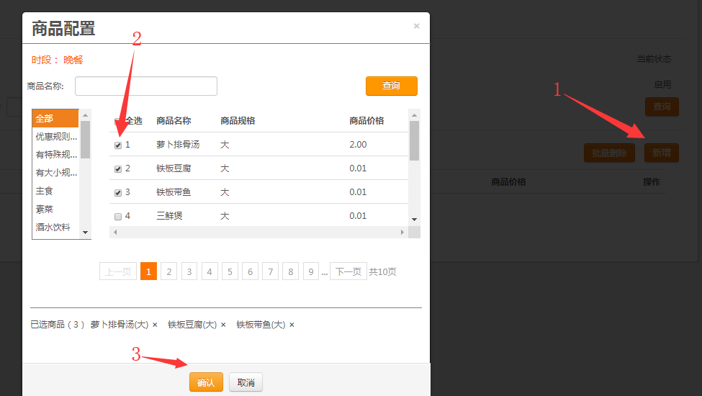Uncheck row 1 萝卜排骨汤 checkbox
Screen dimensions: 702x396
(x=118, y=145)
